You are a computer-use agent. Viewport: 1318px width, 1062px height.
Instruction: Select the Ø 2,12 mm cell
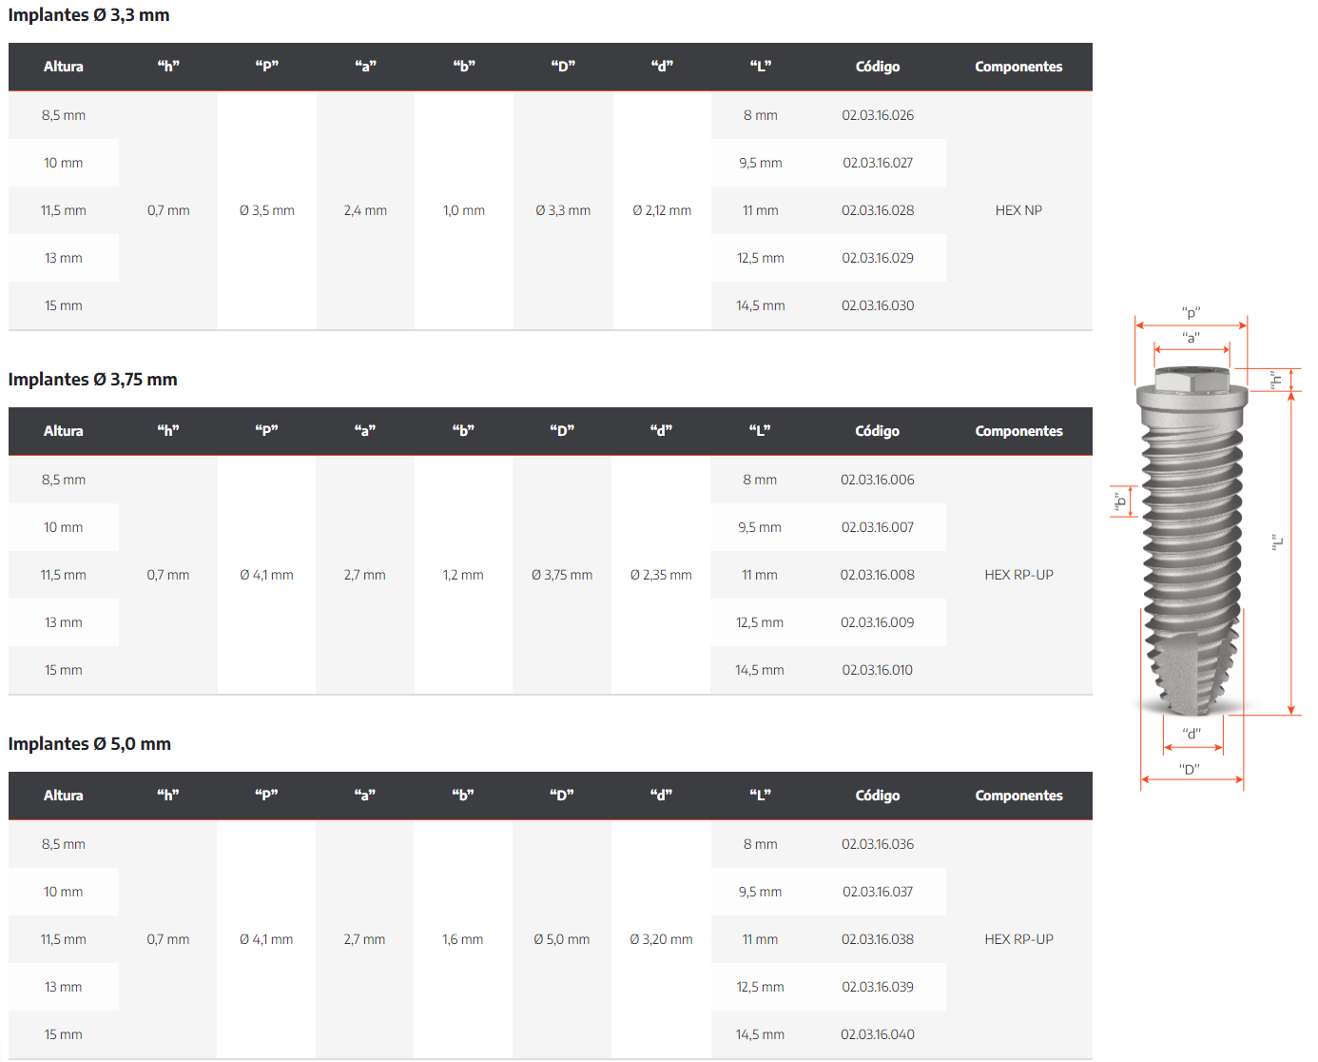pos(662,210)
